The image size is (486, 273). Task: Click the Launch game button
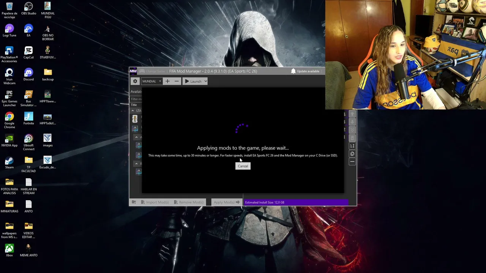pyautogui.click(x=193, y=81)
